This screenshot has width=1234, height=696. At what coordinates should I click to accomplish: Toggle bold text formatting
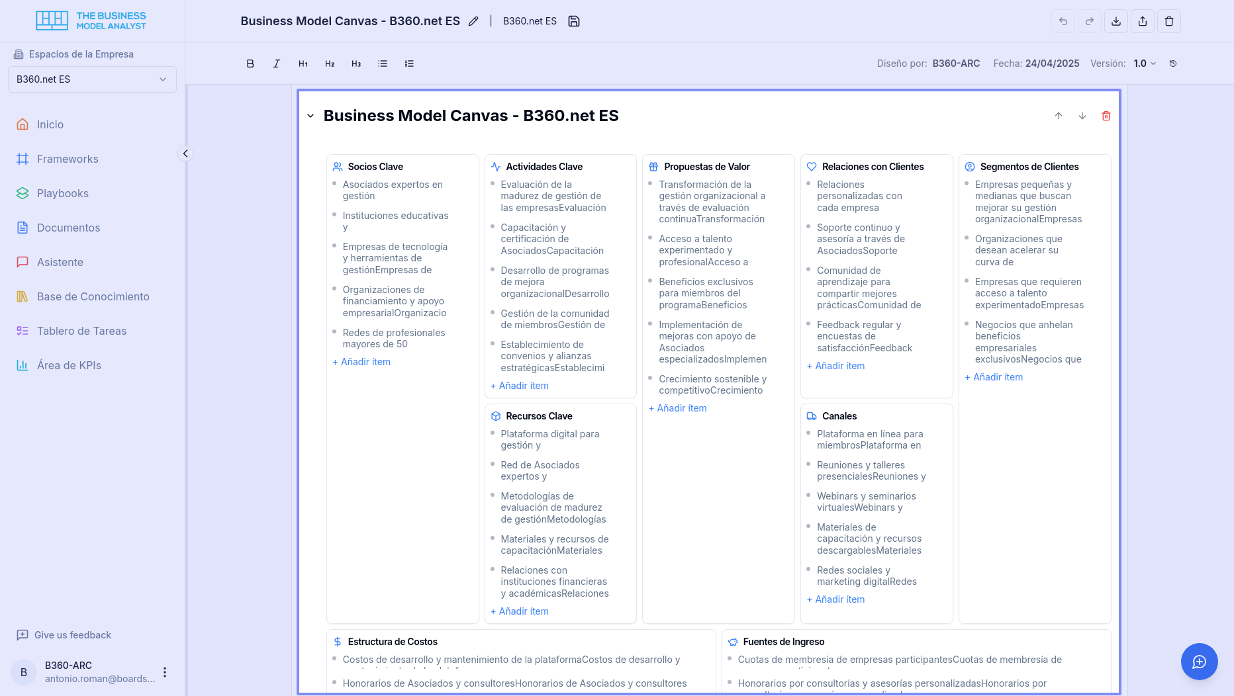tap(250, 64)
